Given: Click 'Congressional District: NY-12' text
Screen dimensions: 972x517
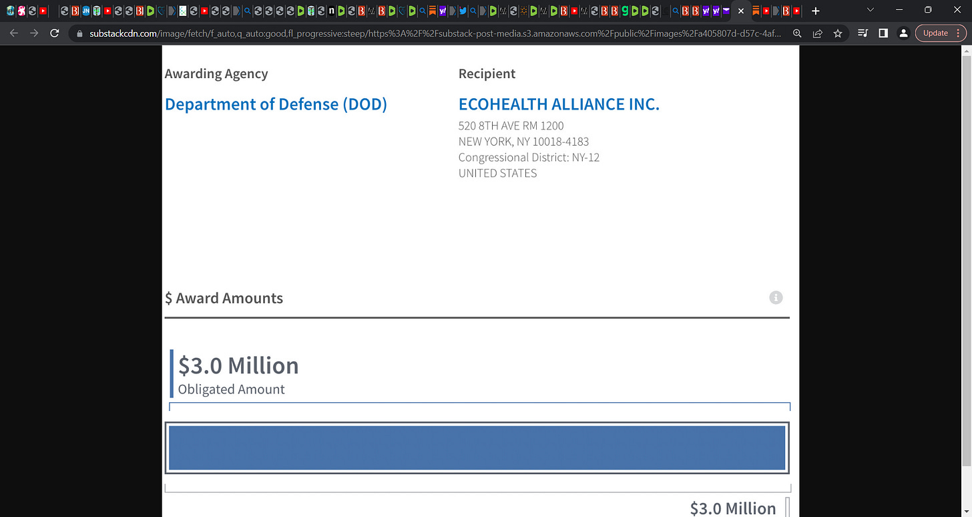Looking at the screenshot, I should coord(529,158).
